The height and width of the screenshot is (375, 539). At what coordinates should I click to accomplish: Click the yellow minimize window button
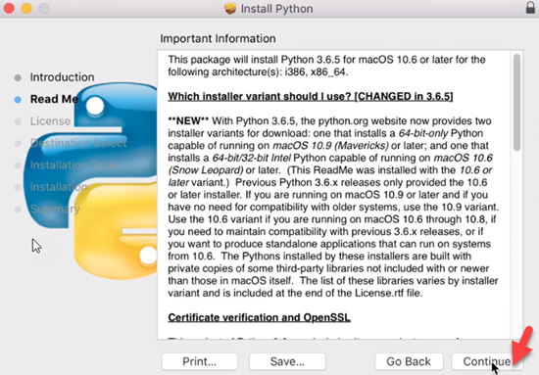[26, 8]
